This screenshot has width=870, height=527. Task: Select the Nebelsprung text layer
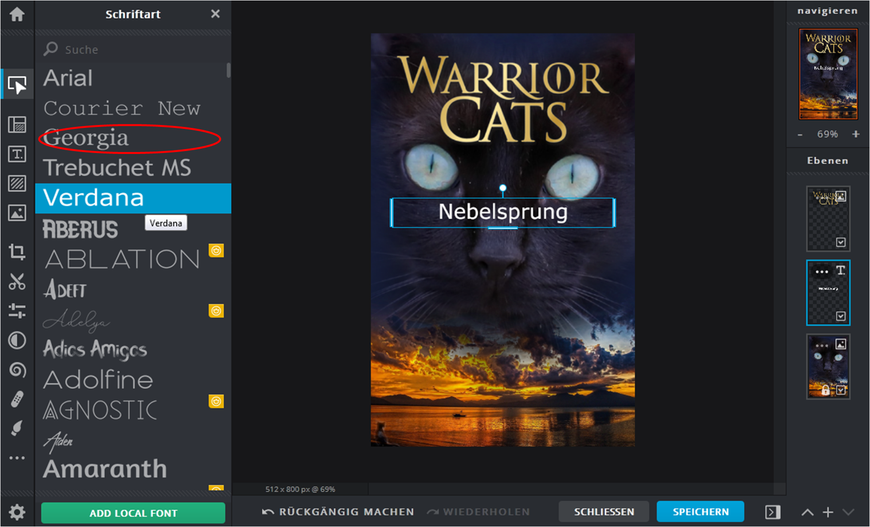[828, 293]
